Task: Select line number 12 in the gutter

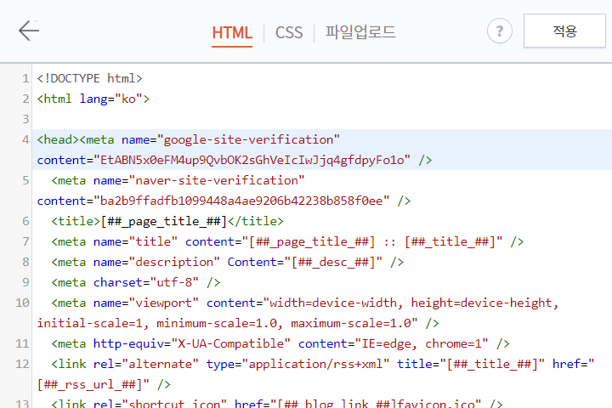Action: [22, 364]
